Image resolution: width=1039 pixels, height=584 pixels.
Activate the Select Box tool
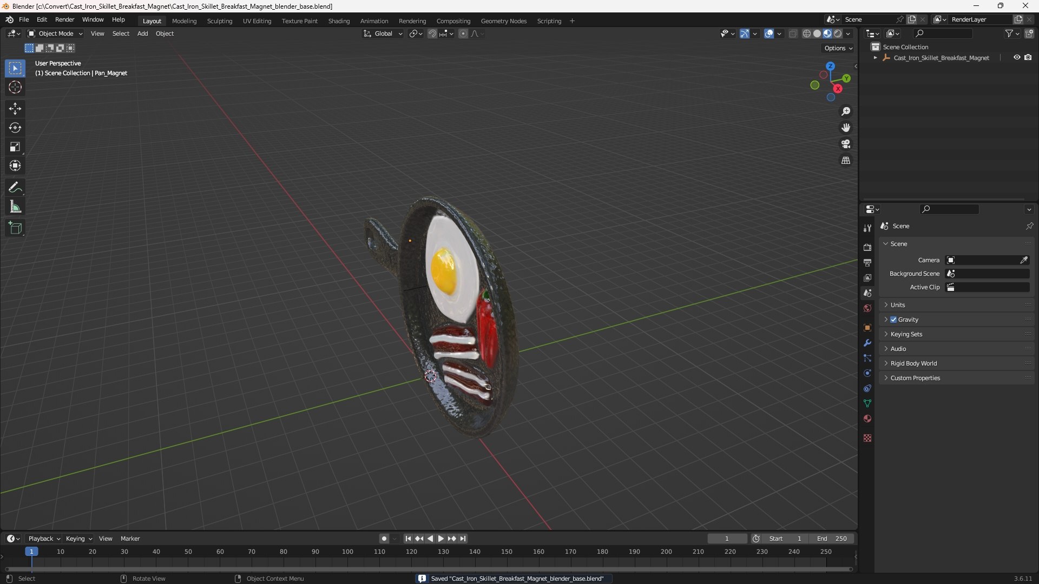point(15,68)
